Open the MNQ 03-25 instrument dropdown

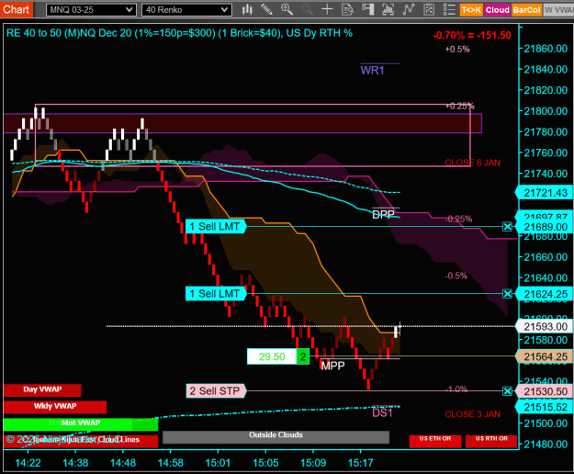click(x=91, y=10)
